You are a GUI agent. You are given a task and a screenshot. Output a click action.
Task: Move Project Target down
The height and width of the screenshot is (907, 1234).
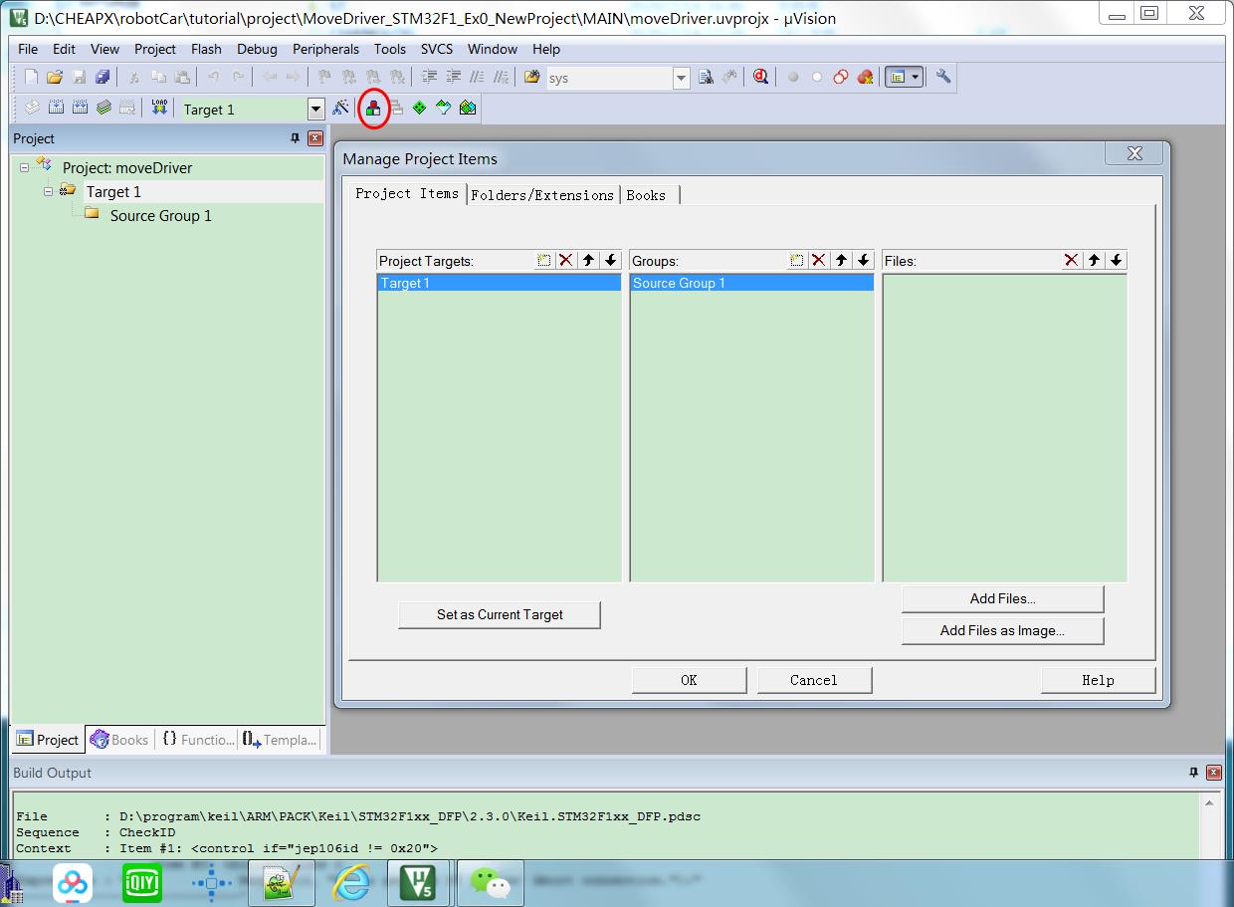(611, 260)
